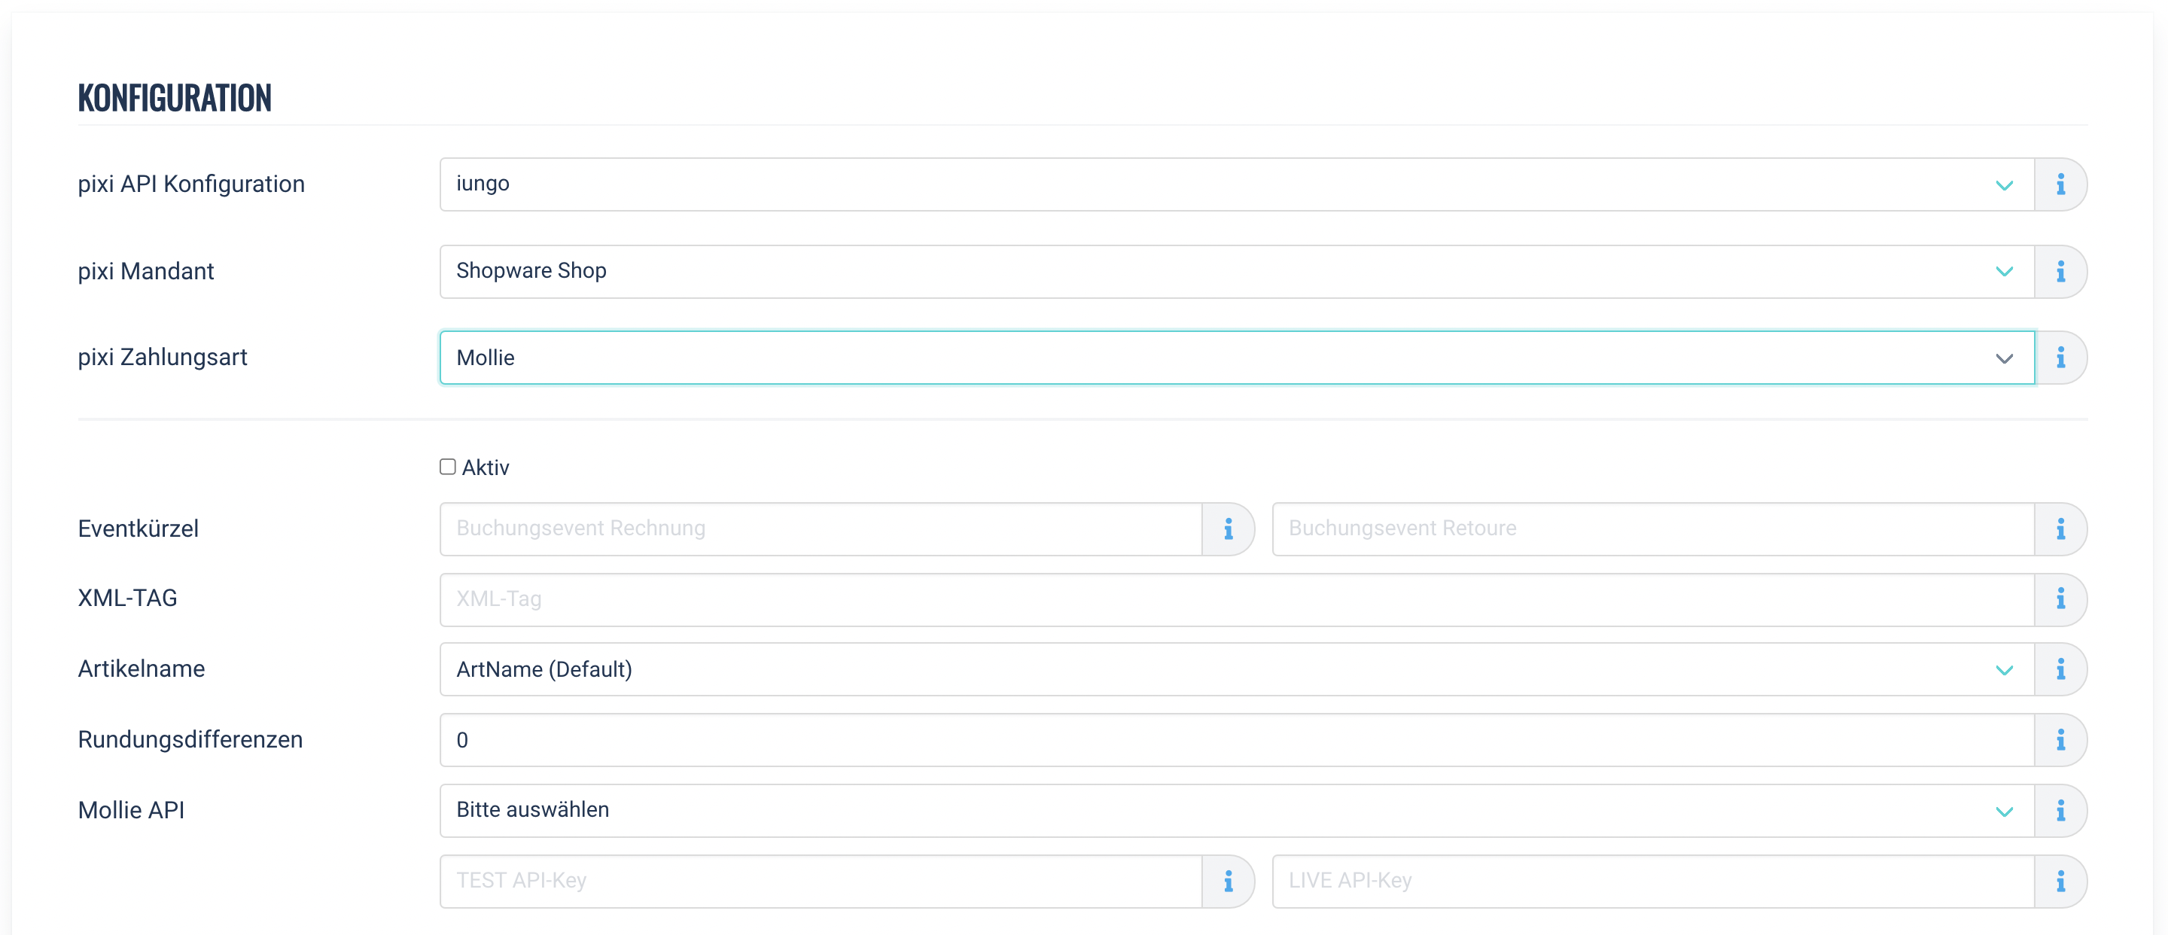
Task: Click info icon beside pixi Mandant
Action: [2060, 272]
